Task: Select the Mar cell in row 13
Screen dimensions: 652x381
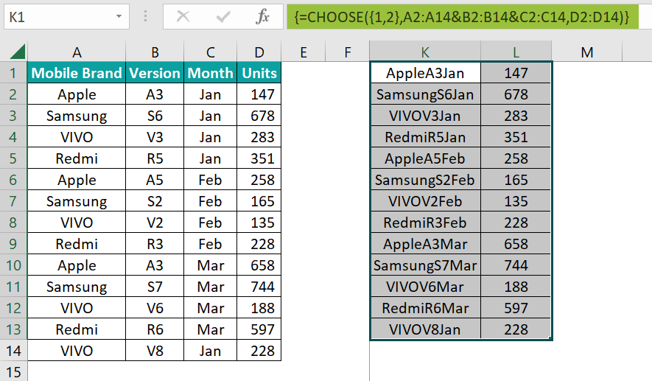Action: click(211, 329)
